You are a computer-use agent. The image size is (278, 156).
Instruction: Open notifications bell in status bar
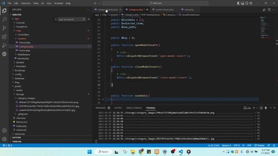pos(274,146)
